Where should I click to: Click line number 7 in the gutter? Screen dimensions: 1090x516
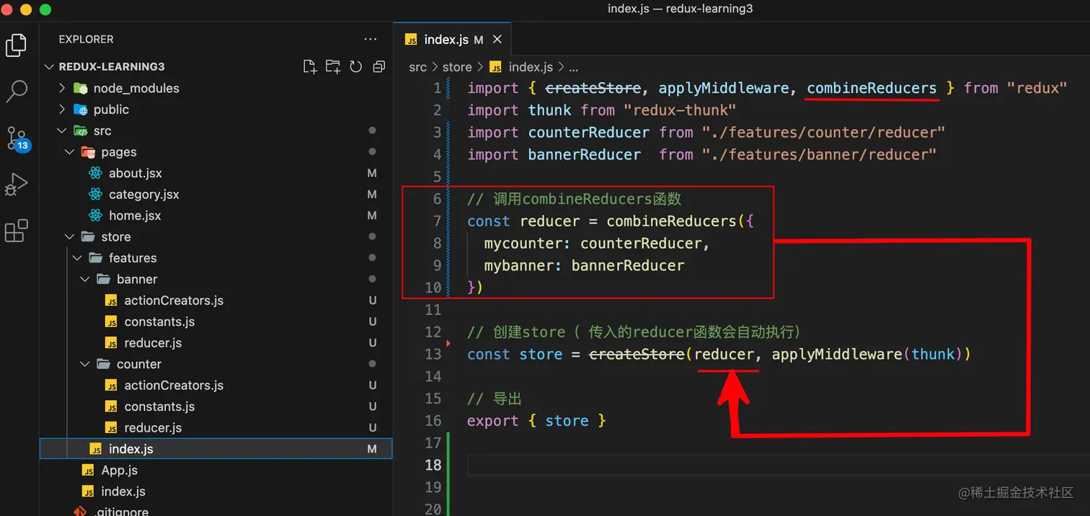(437, 221)
